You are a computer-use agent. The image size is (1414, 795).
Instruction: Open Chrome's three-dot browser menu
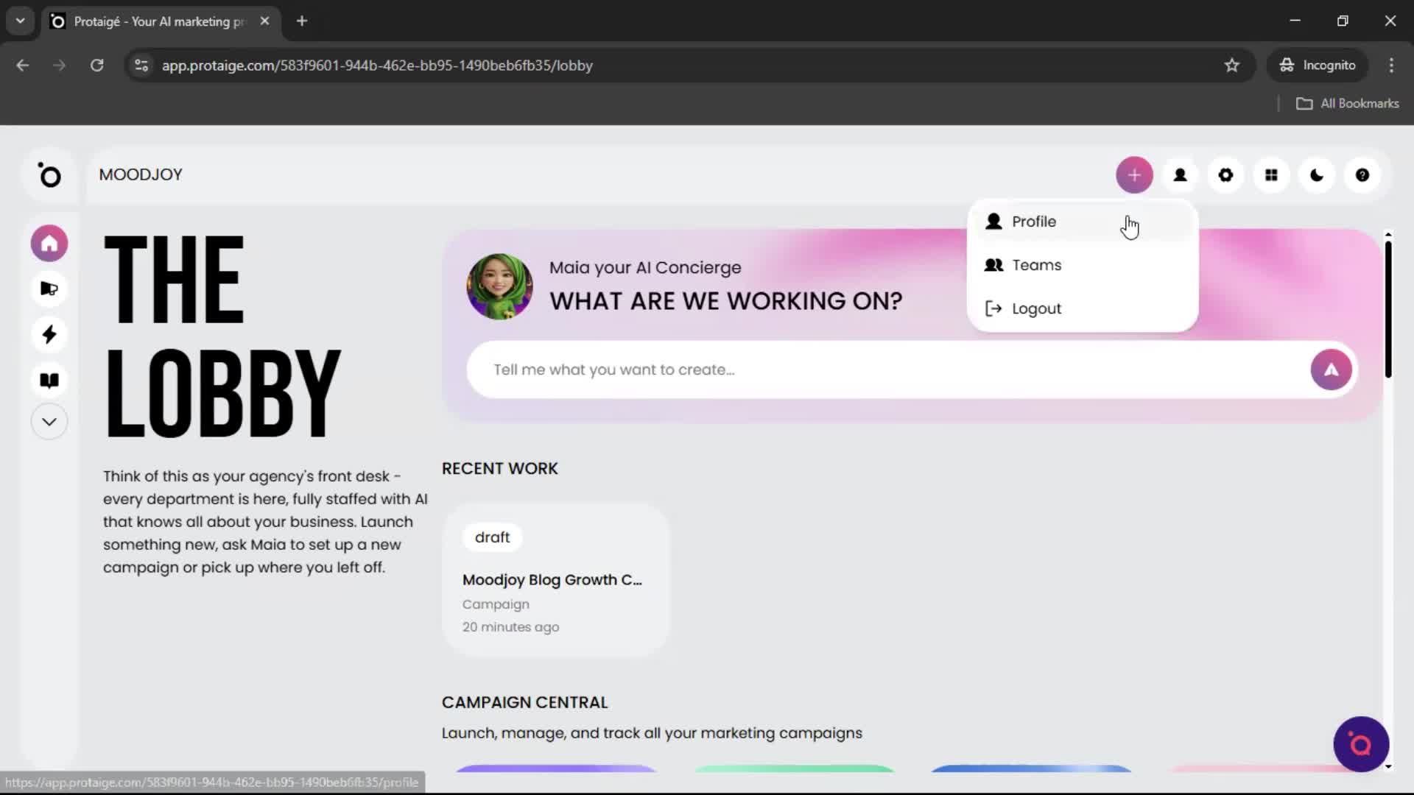[x=1391, y=66]
